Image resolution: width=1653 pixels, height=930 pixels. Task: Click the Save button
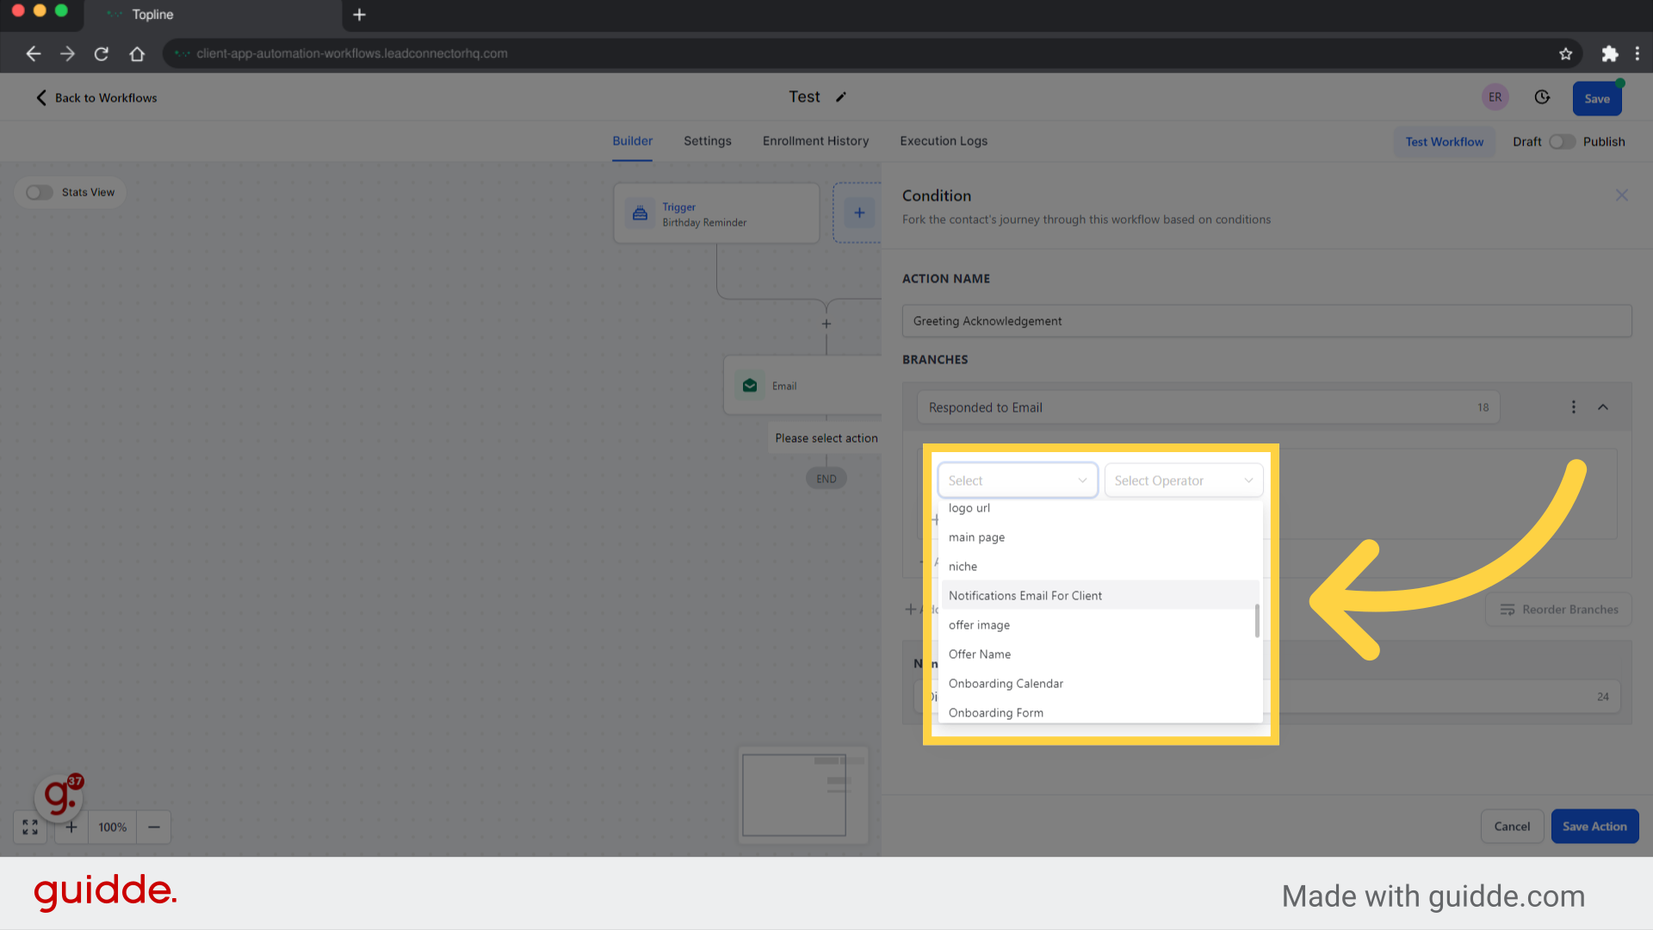(x=1597, y=98)
